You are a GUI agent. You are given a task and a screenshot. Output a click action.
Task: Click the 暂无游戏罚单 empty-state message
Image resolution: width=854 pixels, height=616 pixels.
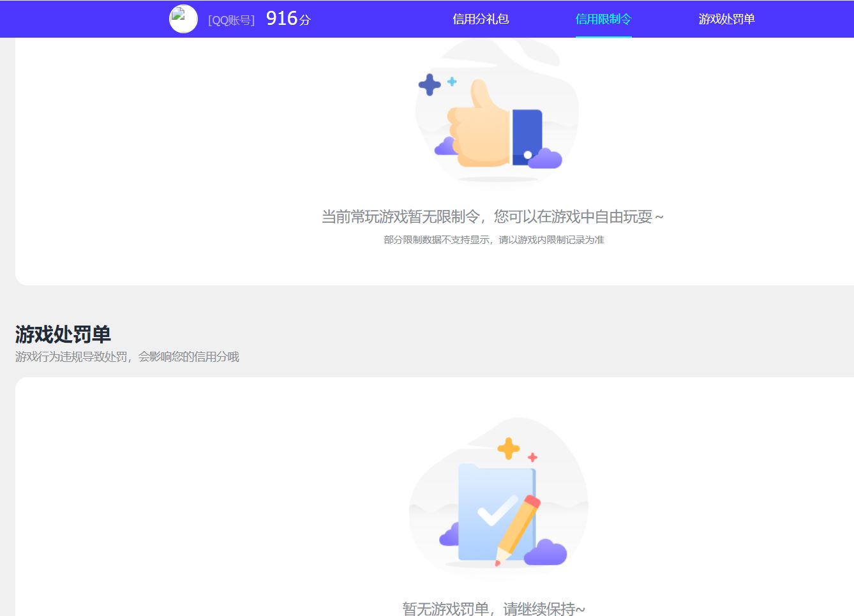click(493, 608)
